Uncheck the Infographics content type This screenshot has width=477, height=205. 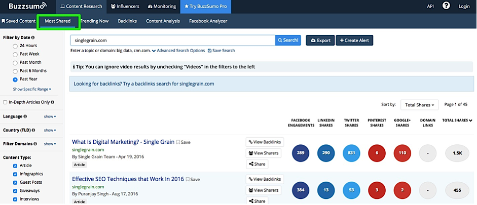15,174
